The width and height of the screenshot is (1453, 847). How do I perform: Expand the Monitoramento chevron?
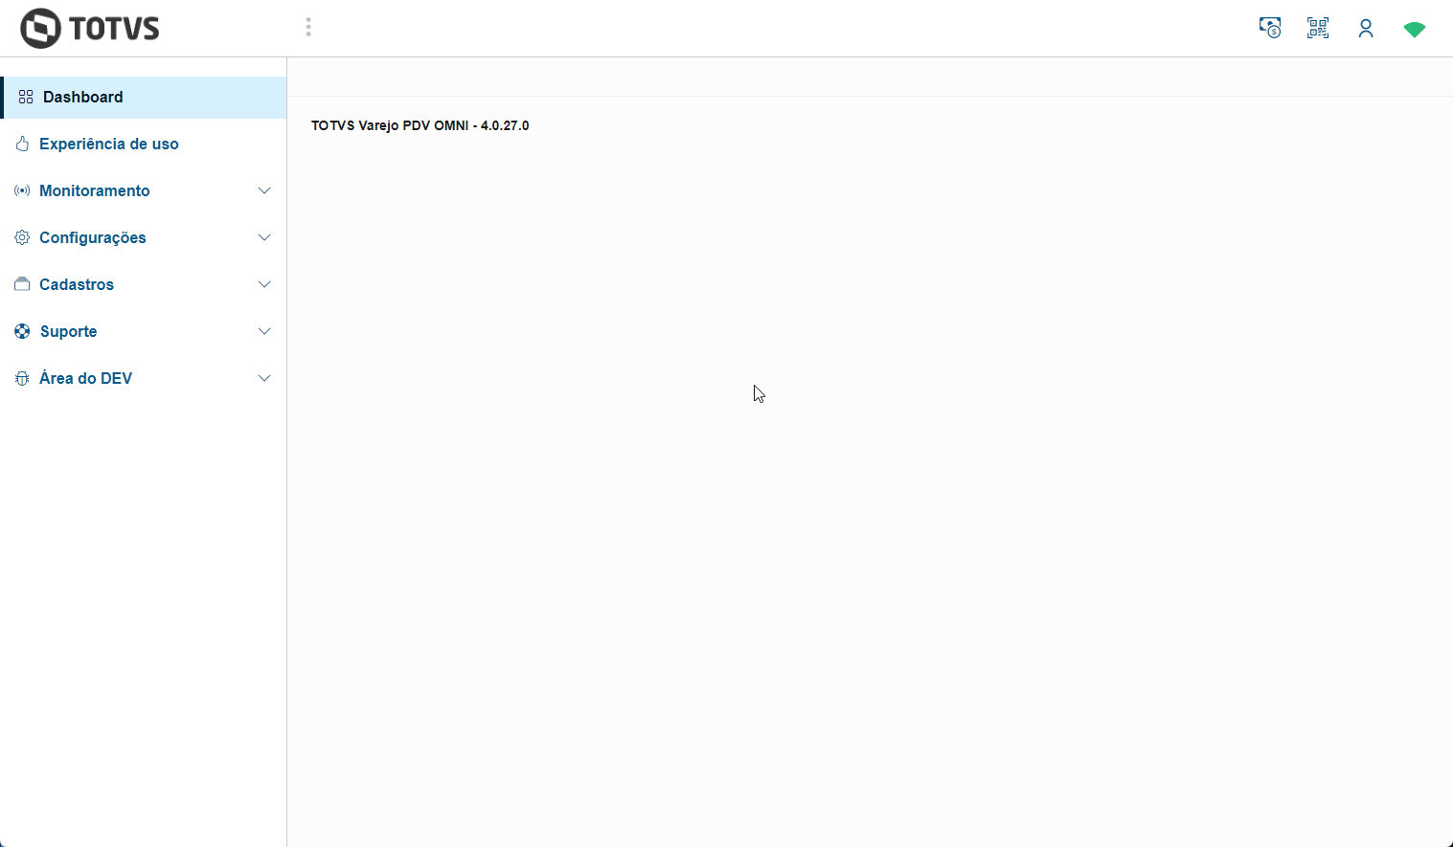264,190
